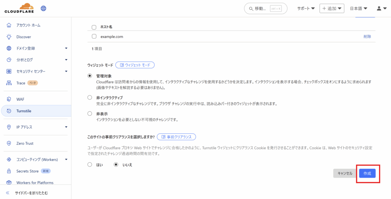Click the search magnifier icon
This screenshot has width=391, height=199.
click(251, 9)
